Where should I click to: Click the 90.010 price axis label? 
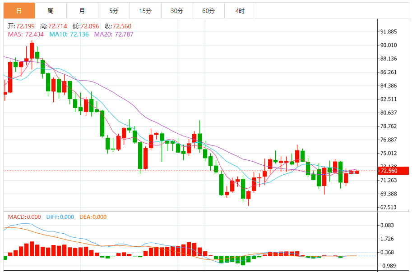tap(389, 45)
